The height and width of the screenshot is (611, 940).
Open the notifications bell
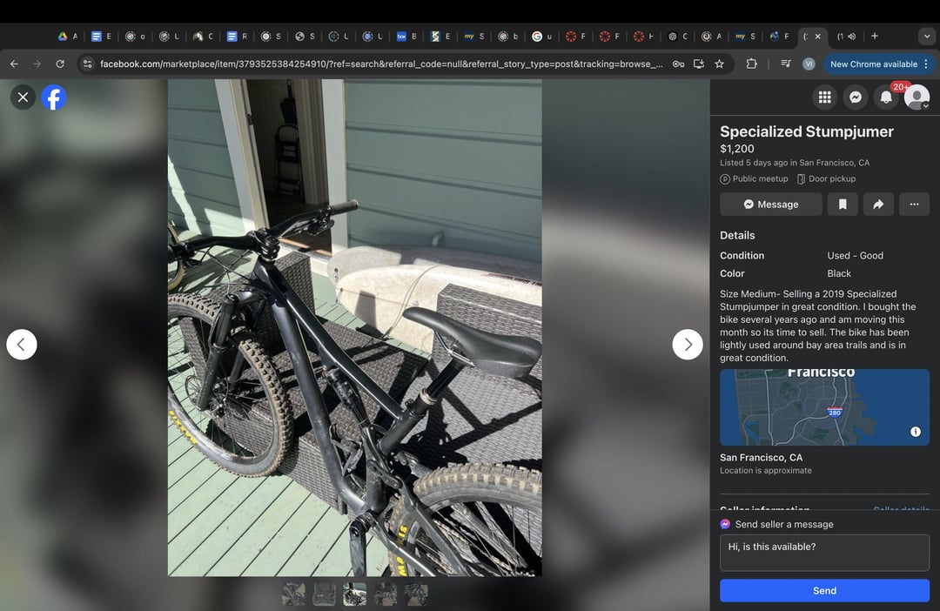886,97
